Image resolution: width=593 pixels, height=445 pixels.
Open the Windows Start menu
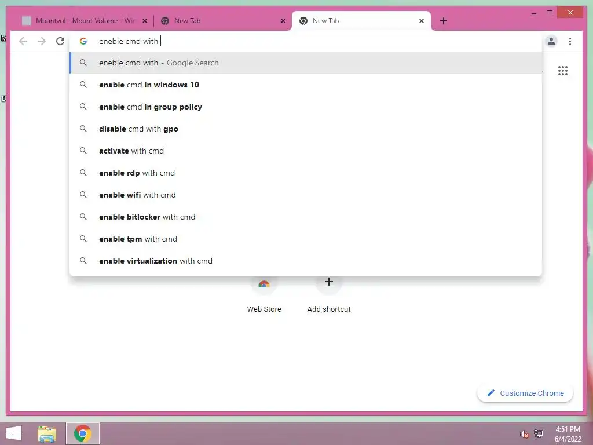tap(14, 433)
